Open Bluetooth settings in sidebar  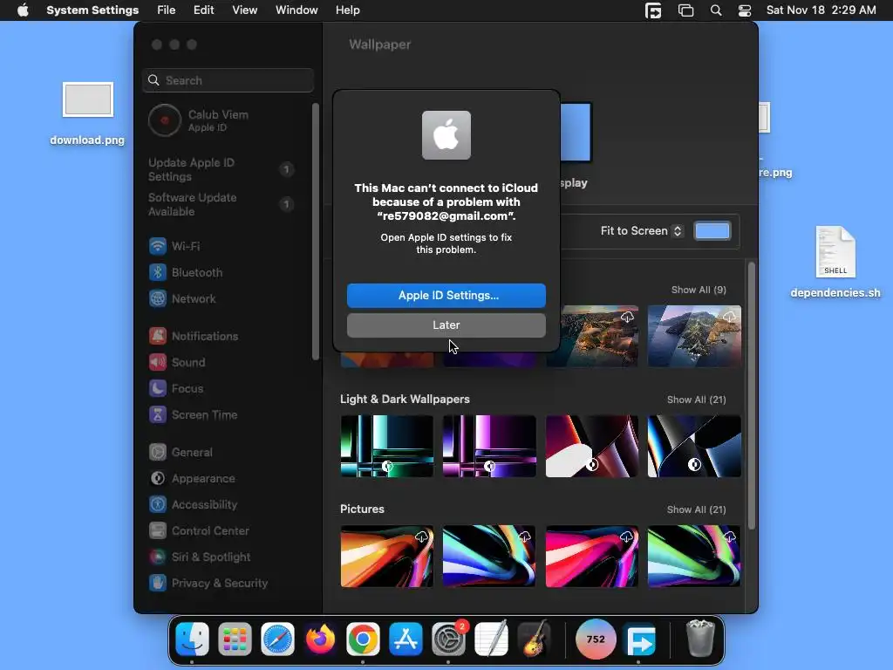click(186, 272)
